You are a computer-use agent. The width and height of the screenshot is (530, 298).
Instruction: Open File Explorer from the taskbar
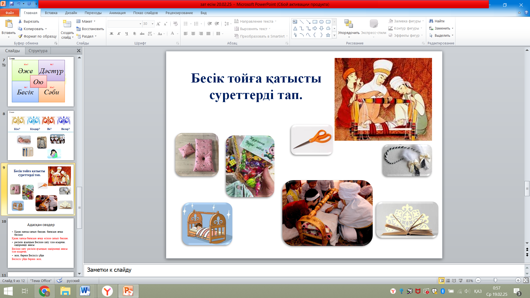(65, 291)
